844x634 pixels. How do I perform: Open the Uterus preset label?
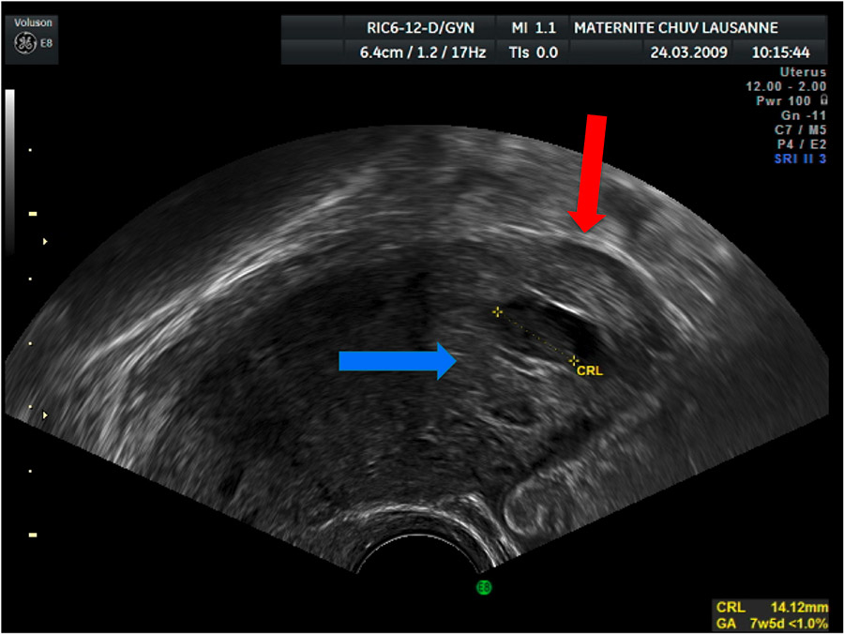(x=803, y=71)
